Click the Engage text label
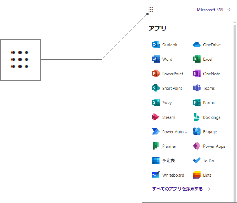This screenshot has height=203, width=237. tap(210, 132)
